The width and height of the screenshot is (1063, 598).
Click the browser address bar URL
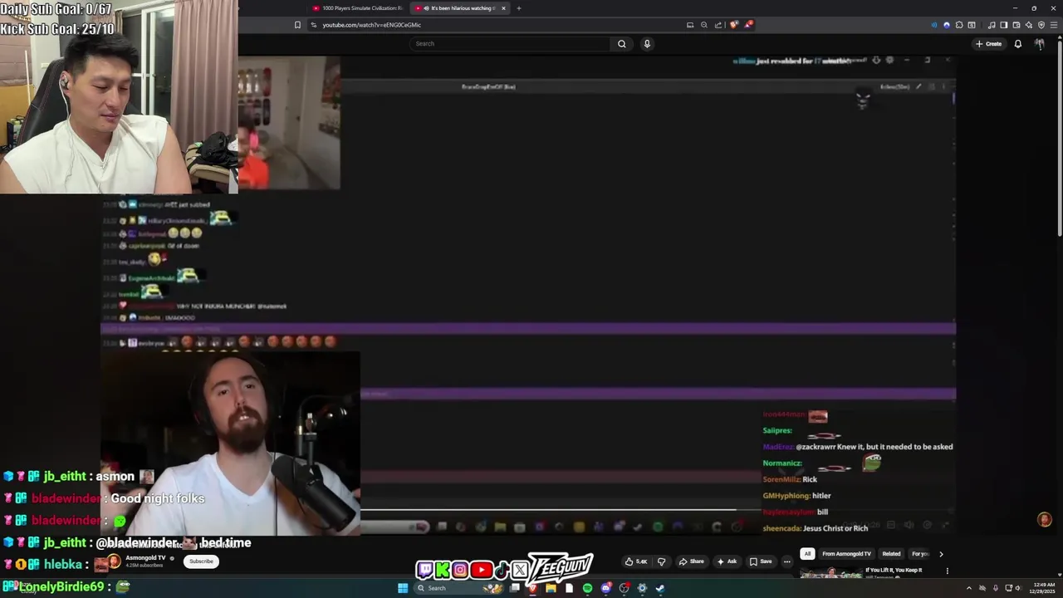tap(371, 25)
